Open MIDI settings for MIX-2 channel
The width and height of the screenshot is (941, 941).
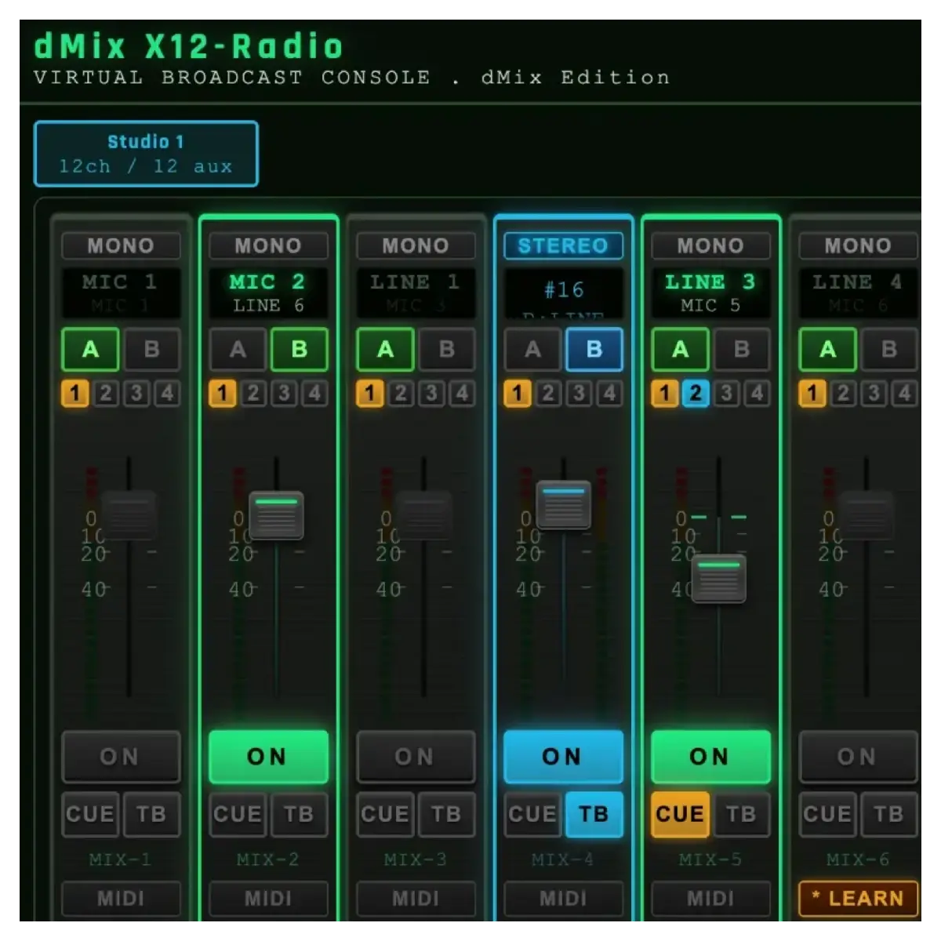[x=268, y=899]
